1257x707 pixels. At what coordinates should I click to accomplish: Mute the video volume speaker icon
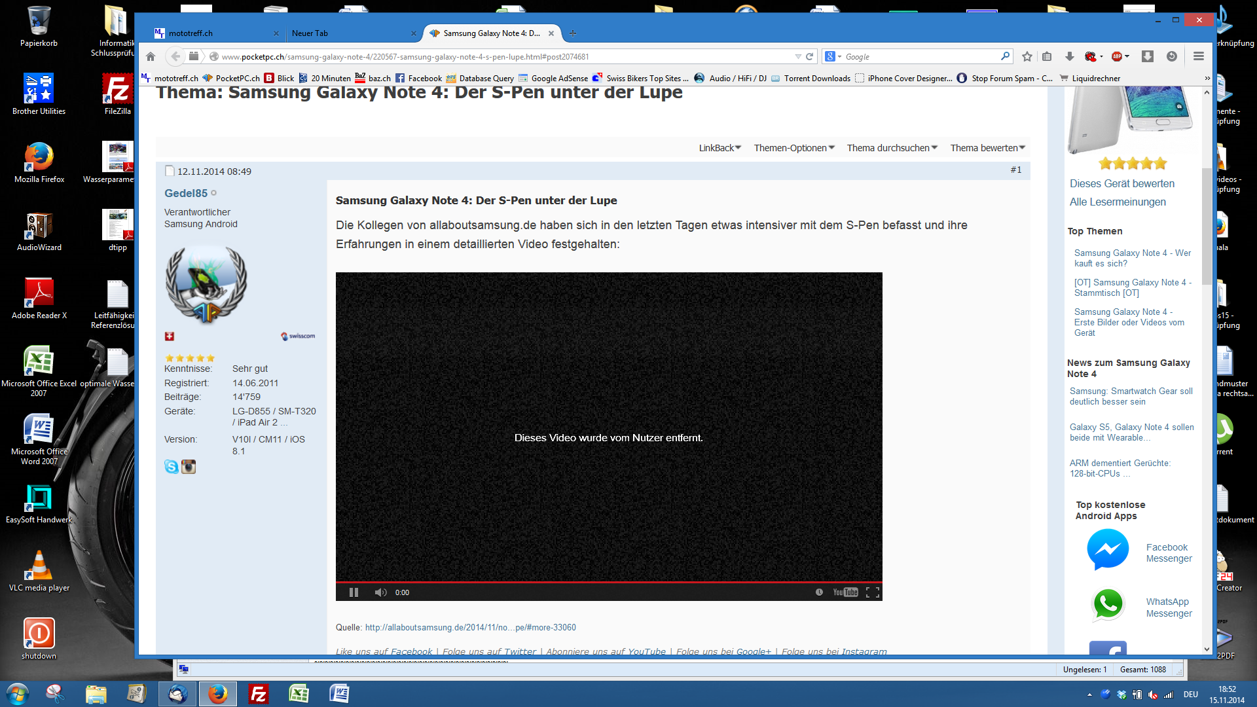(x=380, y=592)
